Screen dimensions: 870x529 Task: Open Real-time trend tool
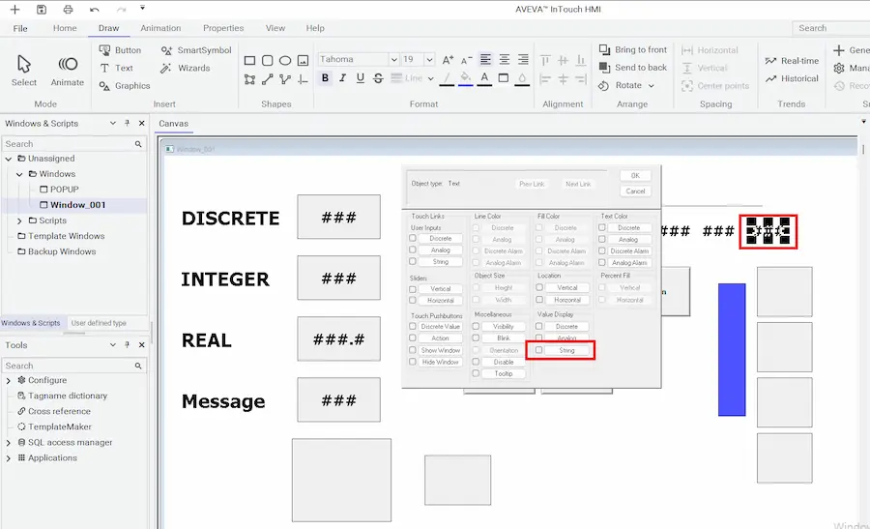pyautogui.click(x=792, y=61)
